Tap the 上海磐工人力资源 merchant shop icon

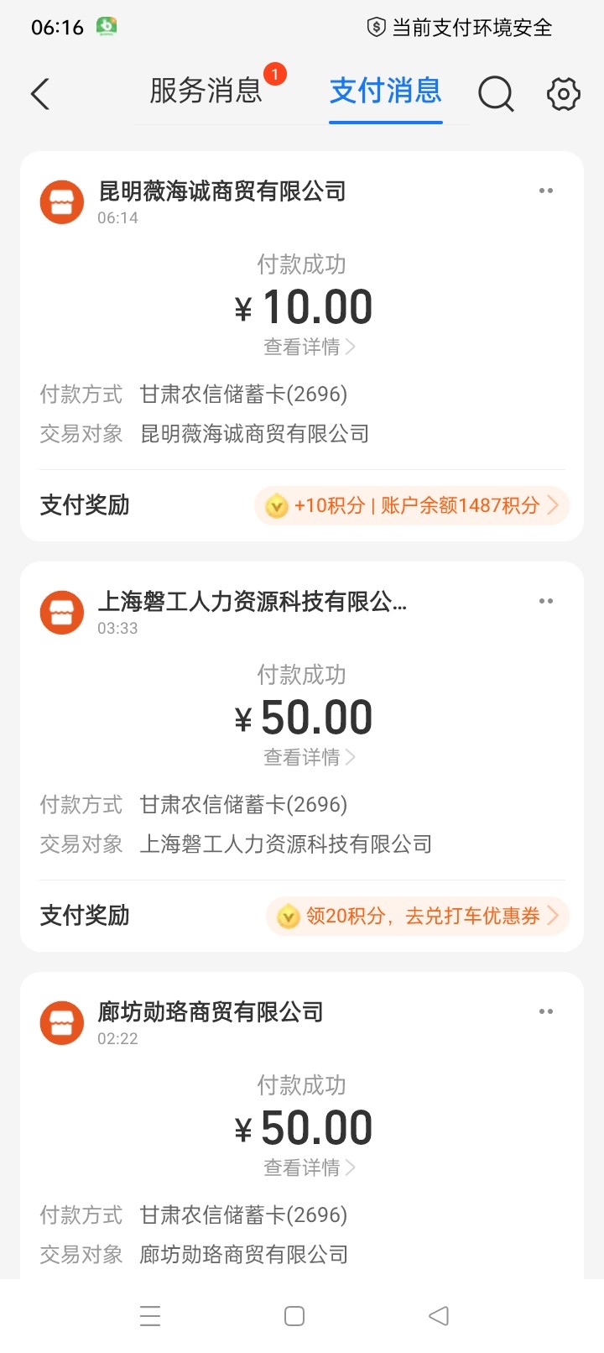click(x=62, y=613)
